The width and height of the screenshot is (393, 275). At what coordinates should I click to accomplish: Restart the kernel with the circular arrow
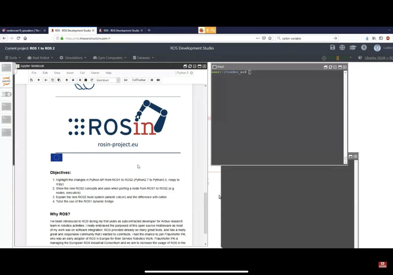tap(92, 80)
